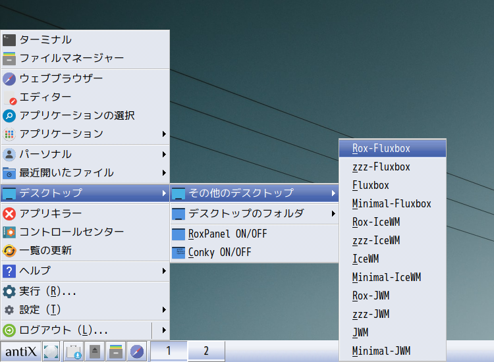The width and height of the screenshot is (494, 362).
Task: Click the monitor icon beside デスクトップのフォルダ
Action: click(x=178, y=214)
